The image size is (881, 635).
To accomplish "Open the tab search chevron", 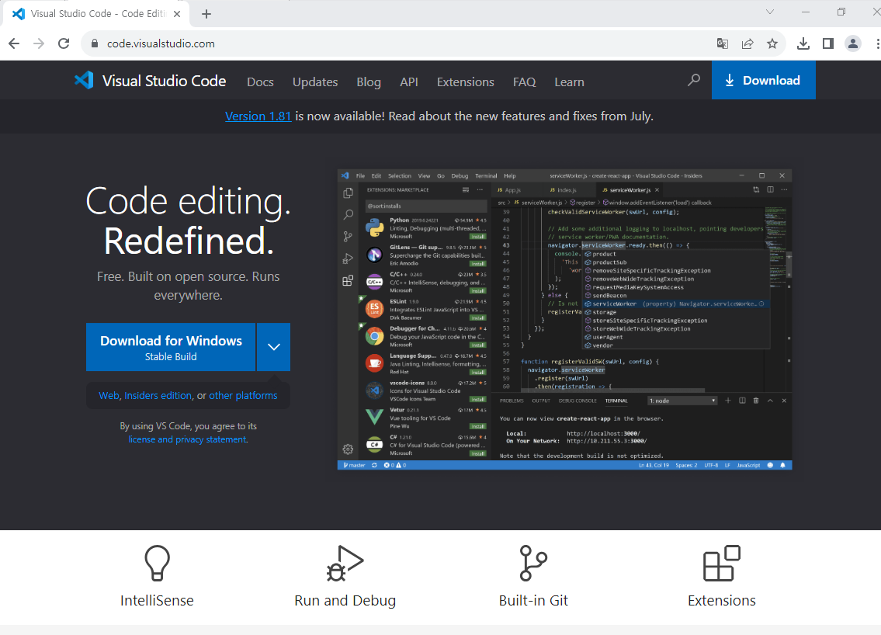I will pyautogui.click(x=770, y=12).
